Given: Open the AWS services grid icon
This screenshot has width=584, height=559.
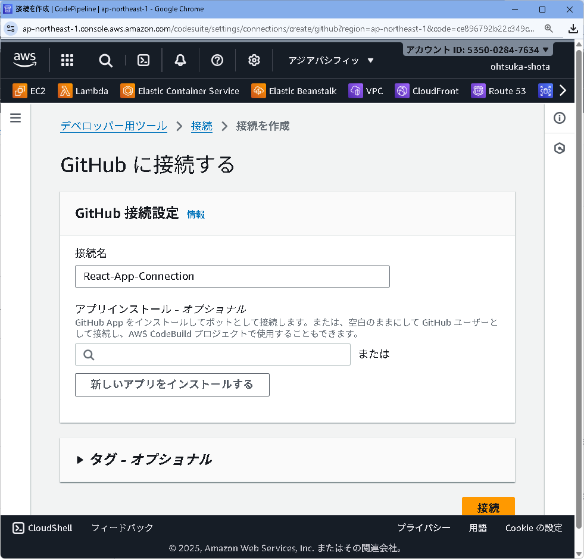Looking at the screenshot, I should tap(67, 60).
